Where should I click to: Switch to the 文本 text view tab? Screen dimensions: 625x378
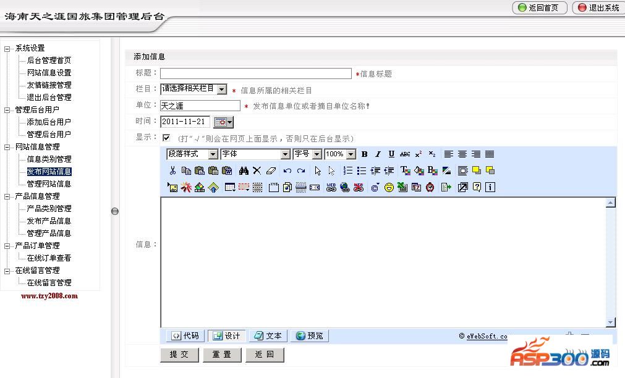[x=268, y=336]
